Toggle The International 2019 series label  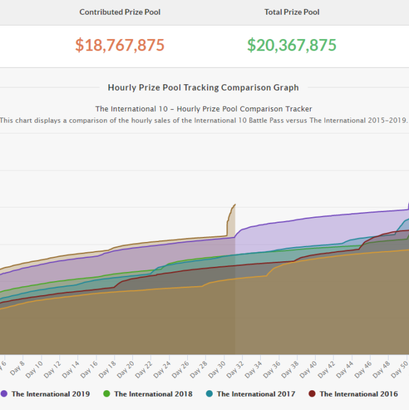pos(50,394)
